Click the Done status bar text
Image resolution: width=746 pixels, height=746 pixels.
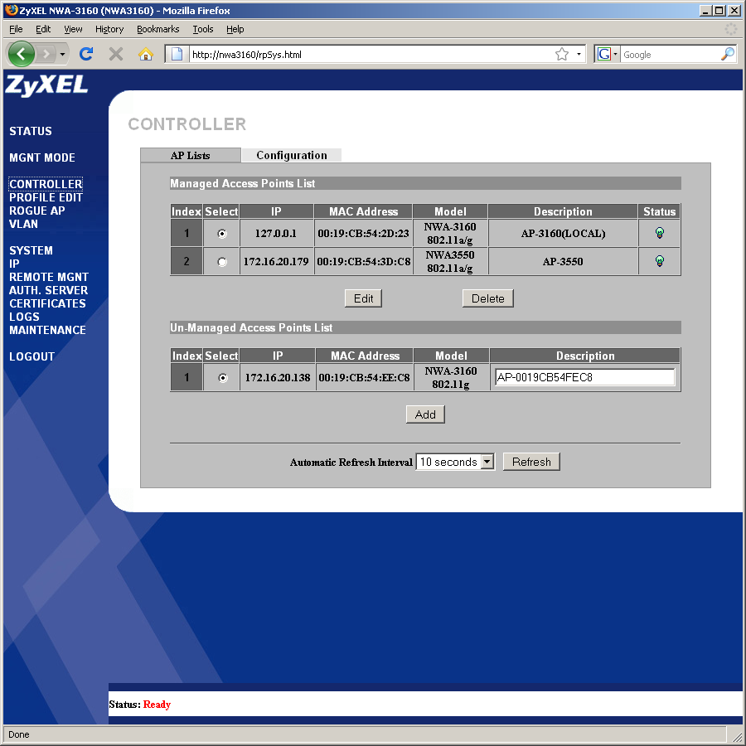pos(18,734)
